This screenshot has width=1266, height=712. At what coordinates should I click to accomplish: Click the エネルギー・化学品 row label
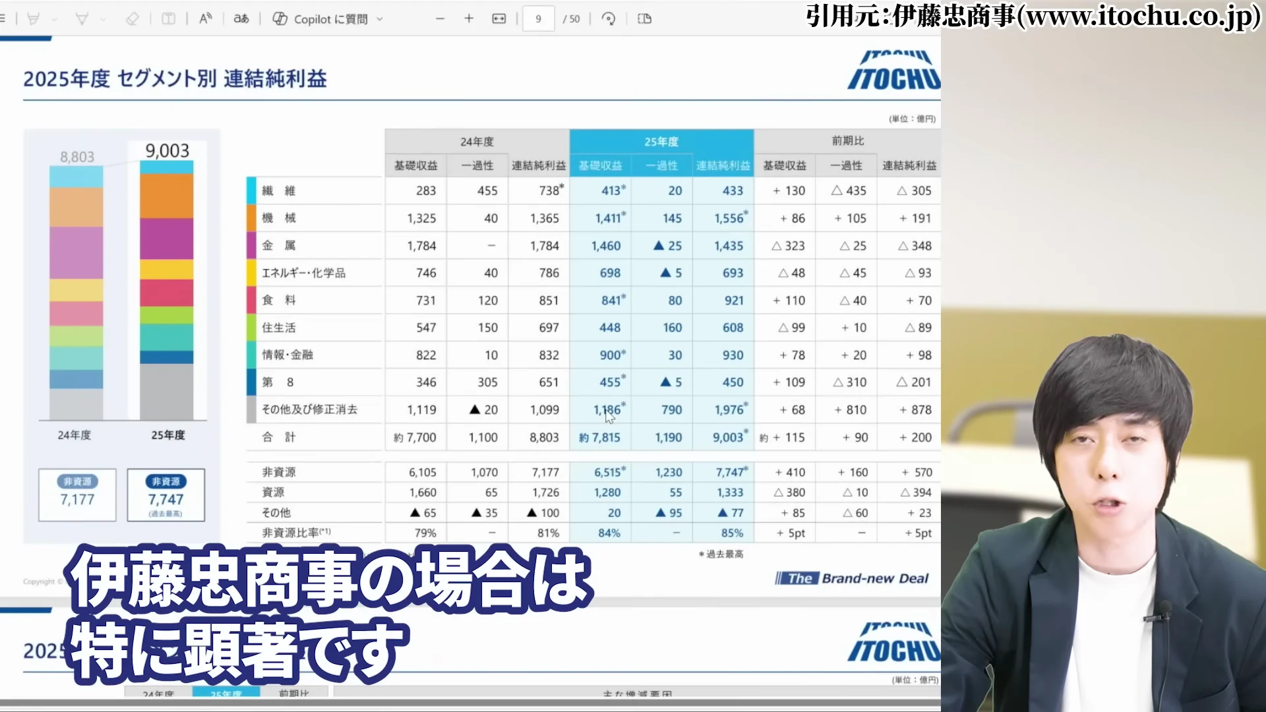(x=303, y=273)
